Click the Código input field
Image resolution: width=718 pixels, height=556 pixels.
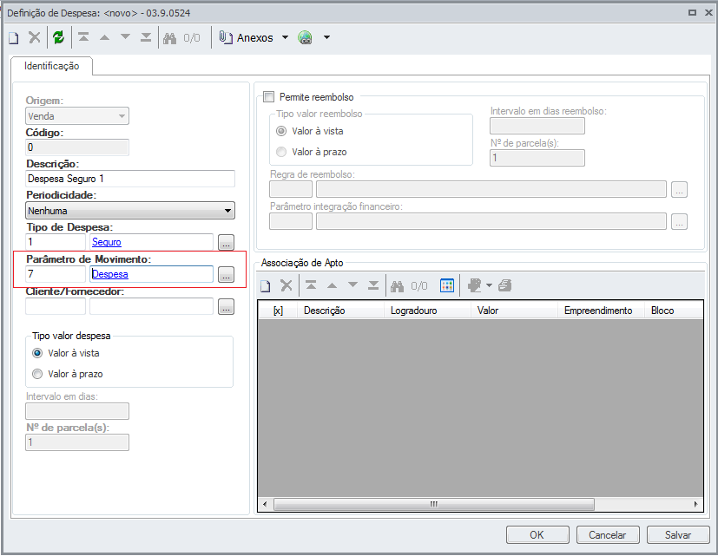(77, 147)
